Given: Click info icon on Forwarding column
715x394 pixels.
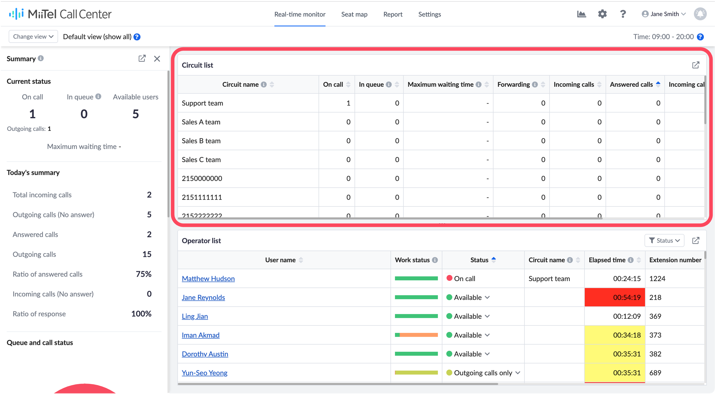Looking at the screenshot, I should 535,84.
